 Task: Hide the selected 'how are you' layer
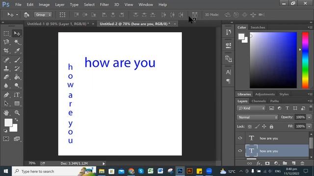(240, 151)
